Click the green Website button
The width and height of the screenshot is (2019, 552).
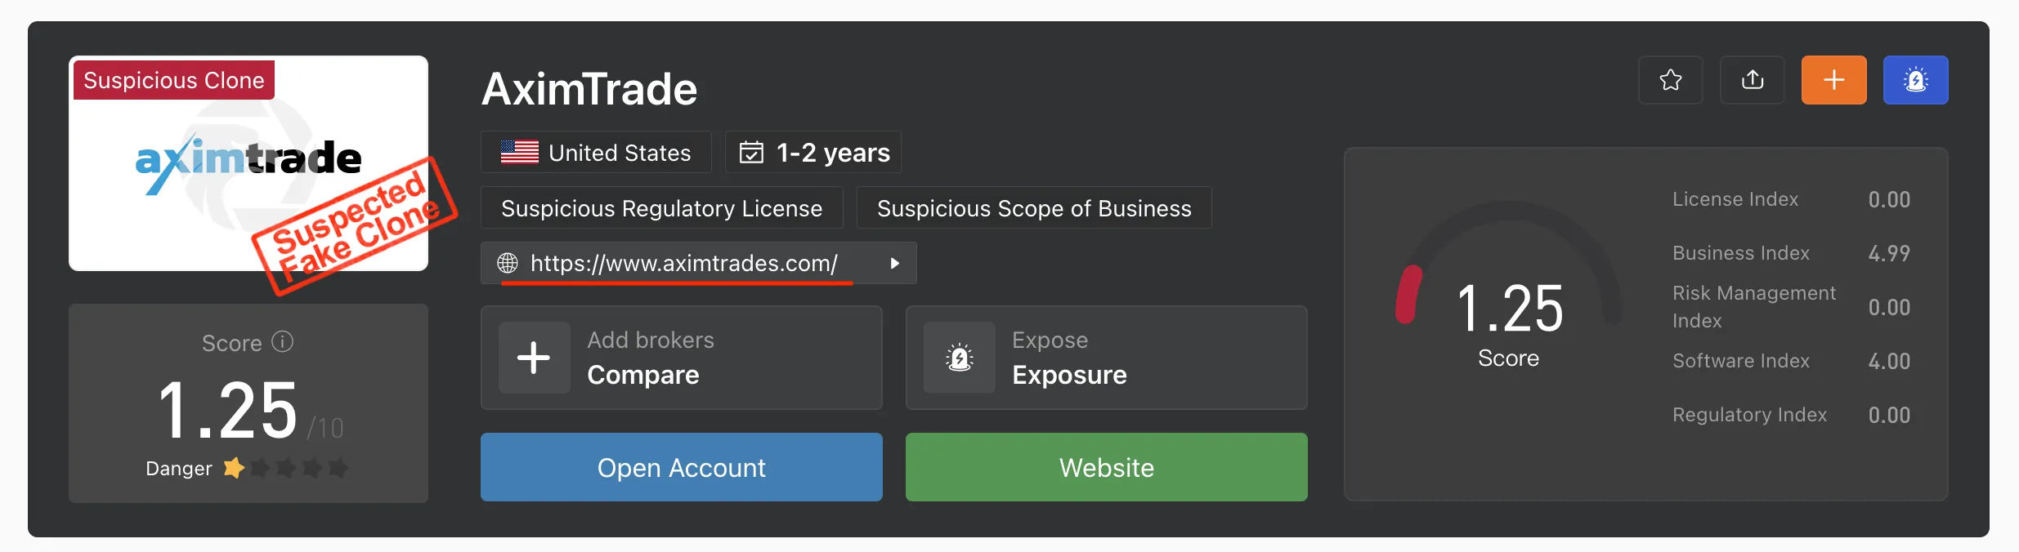point(1106,467)
